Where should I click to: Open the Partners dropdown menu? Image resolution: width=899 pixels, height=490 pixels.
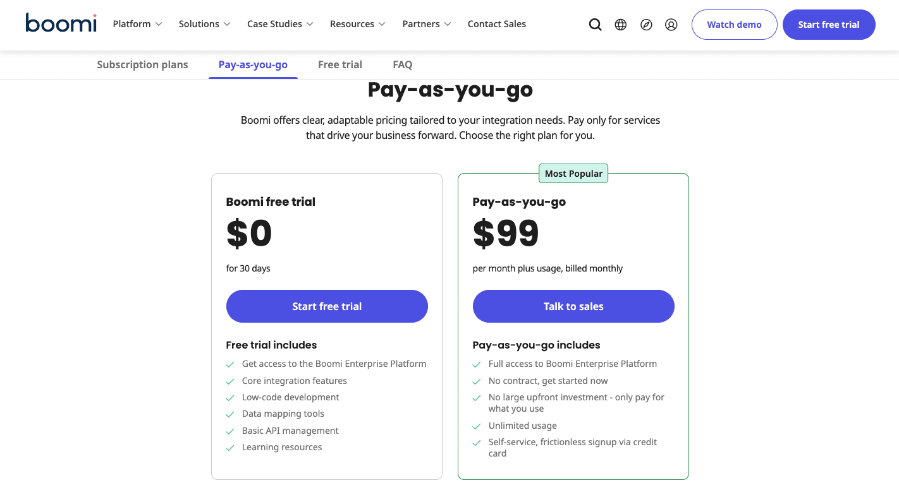tap(426, 24)
